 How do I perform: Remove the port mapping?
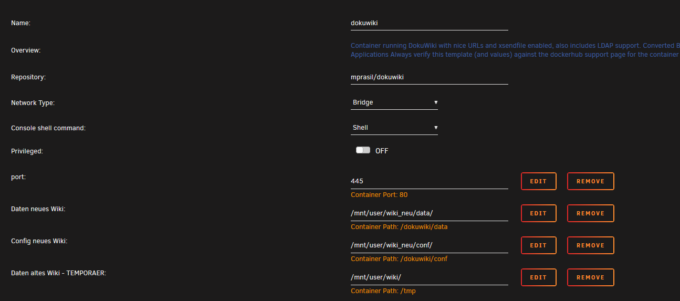coord(591,181)
